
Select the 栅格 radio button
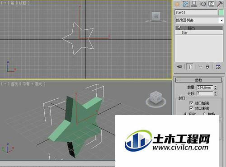pos(204,114)
